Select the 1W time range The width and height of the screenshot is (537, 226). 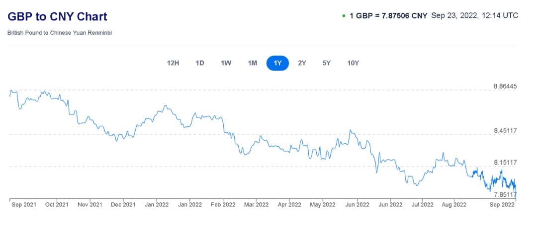(226, 63)
